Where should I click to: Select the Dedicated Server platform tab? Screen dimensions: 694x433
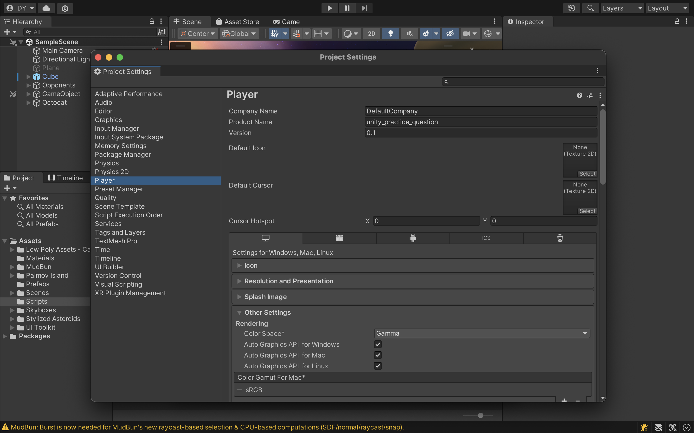tap(339, 238)
